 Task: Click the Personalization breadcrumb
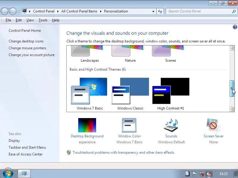(x=116, y=11)
